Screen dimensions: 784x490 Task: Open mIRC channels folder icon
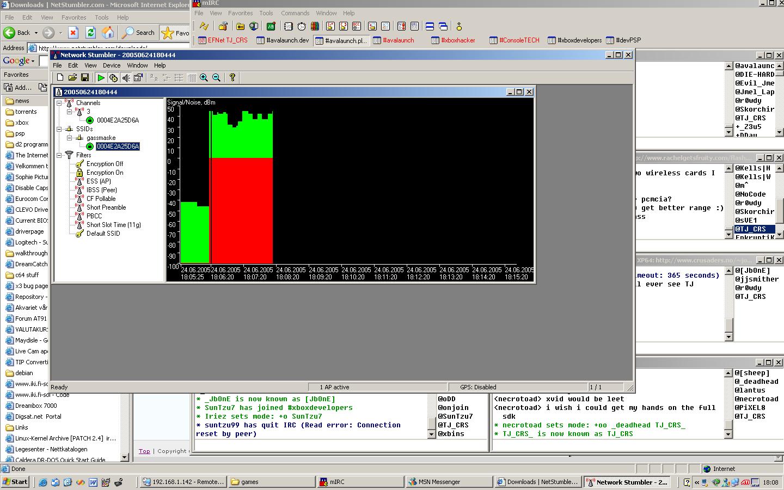click(241, 26)
